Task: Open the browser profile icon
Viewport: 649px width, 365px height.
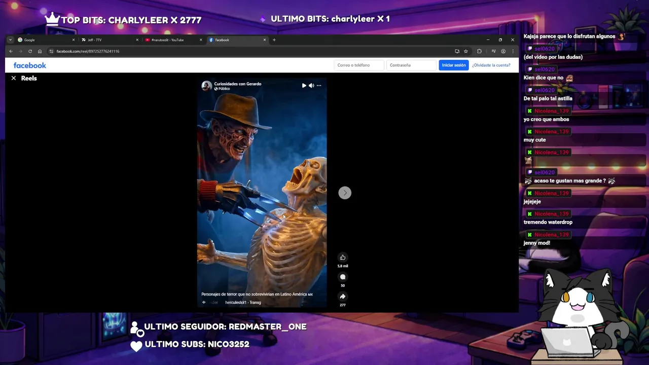Action: tap(503, 51)
